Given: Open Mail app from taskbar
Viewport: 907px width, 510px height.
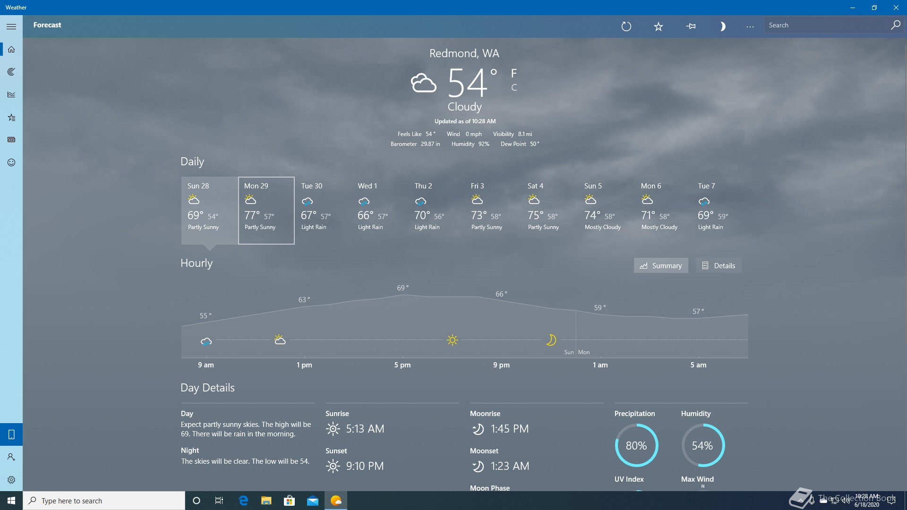Looking at the screenshot, I should coord(312,501).
